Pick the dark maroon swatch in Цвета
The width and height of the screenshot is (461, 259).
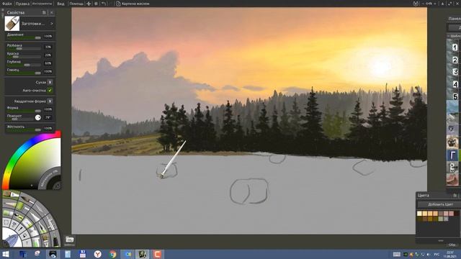457,214
